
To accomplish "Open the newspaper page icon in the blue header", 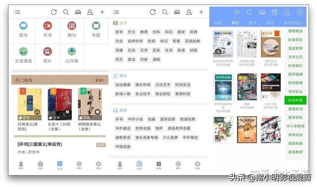I will [x=274, y=12].
